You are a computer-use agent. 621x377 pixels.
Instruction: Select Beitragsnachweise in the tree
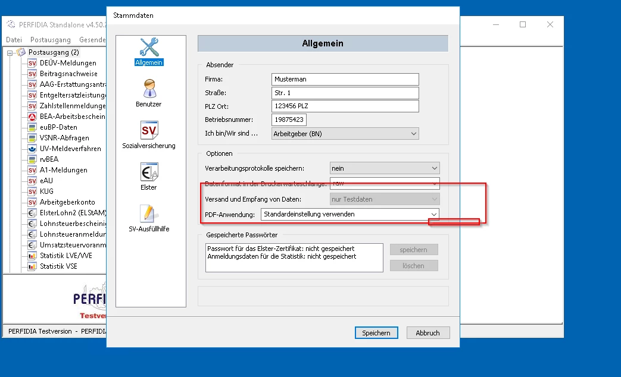(68, 74)
